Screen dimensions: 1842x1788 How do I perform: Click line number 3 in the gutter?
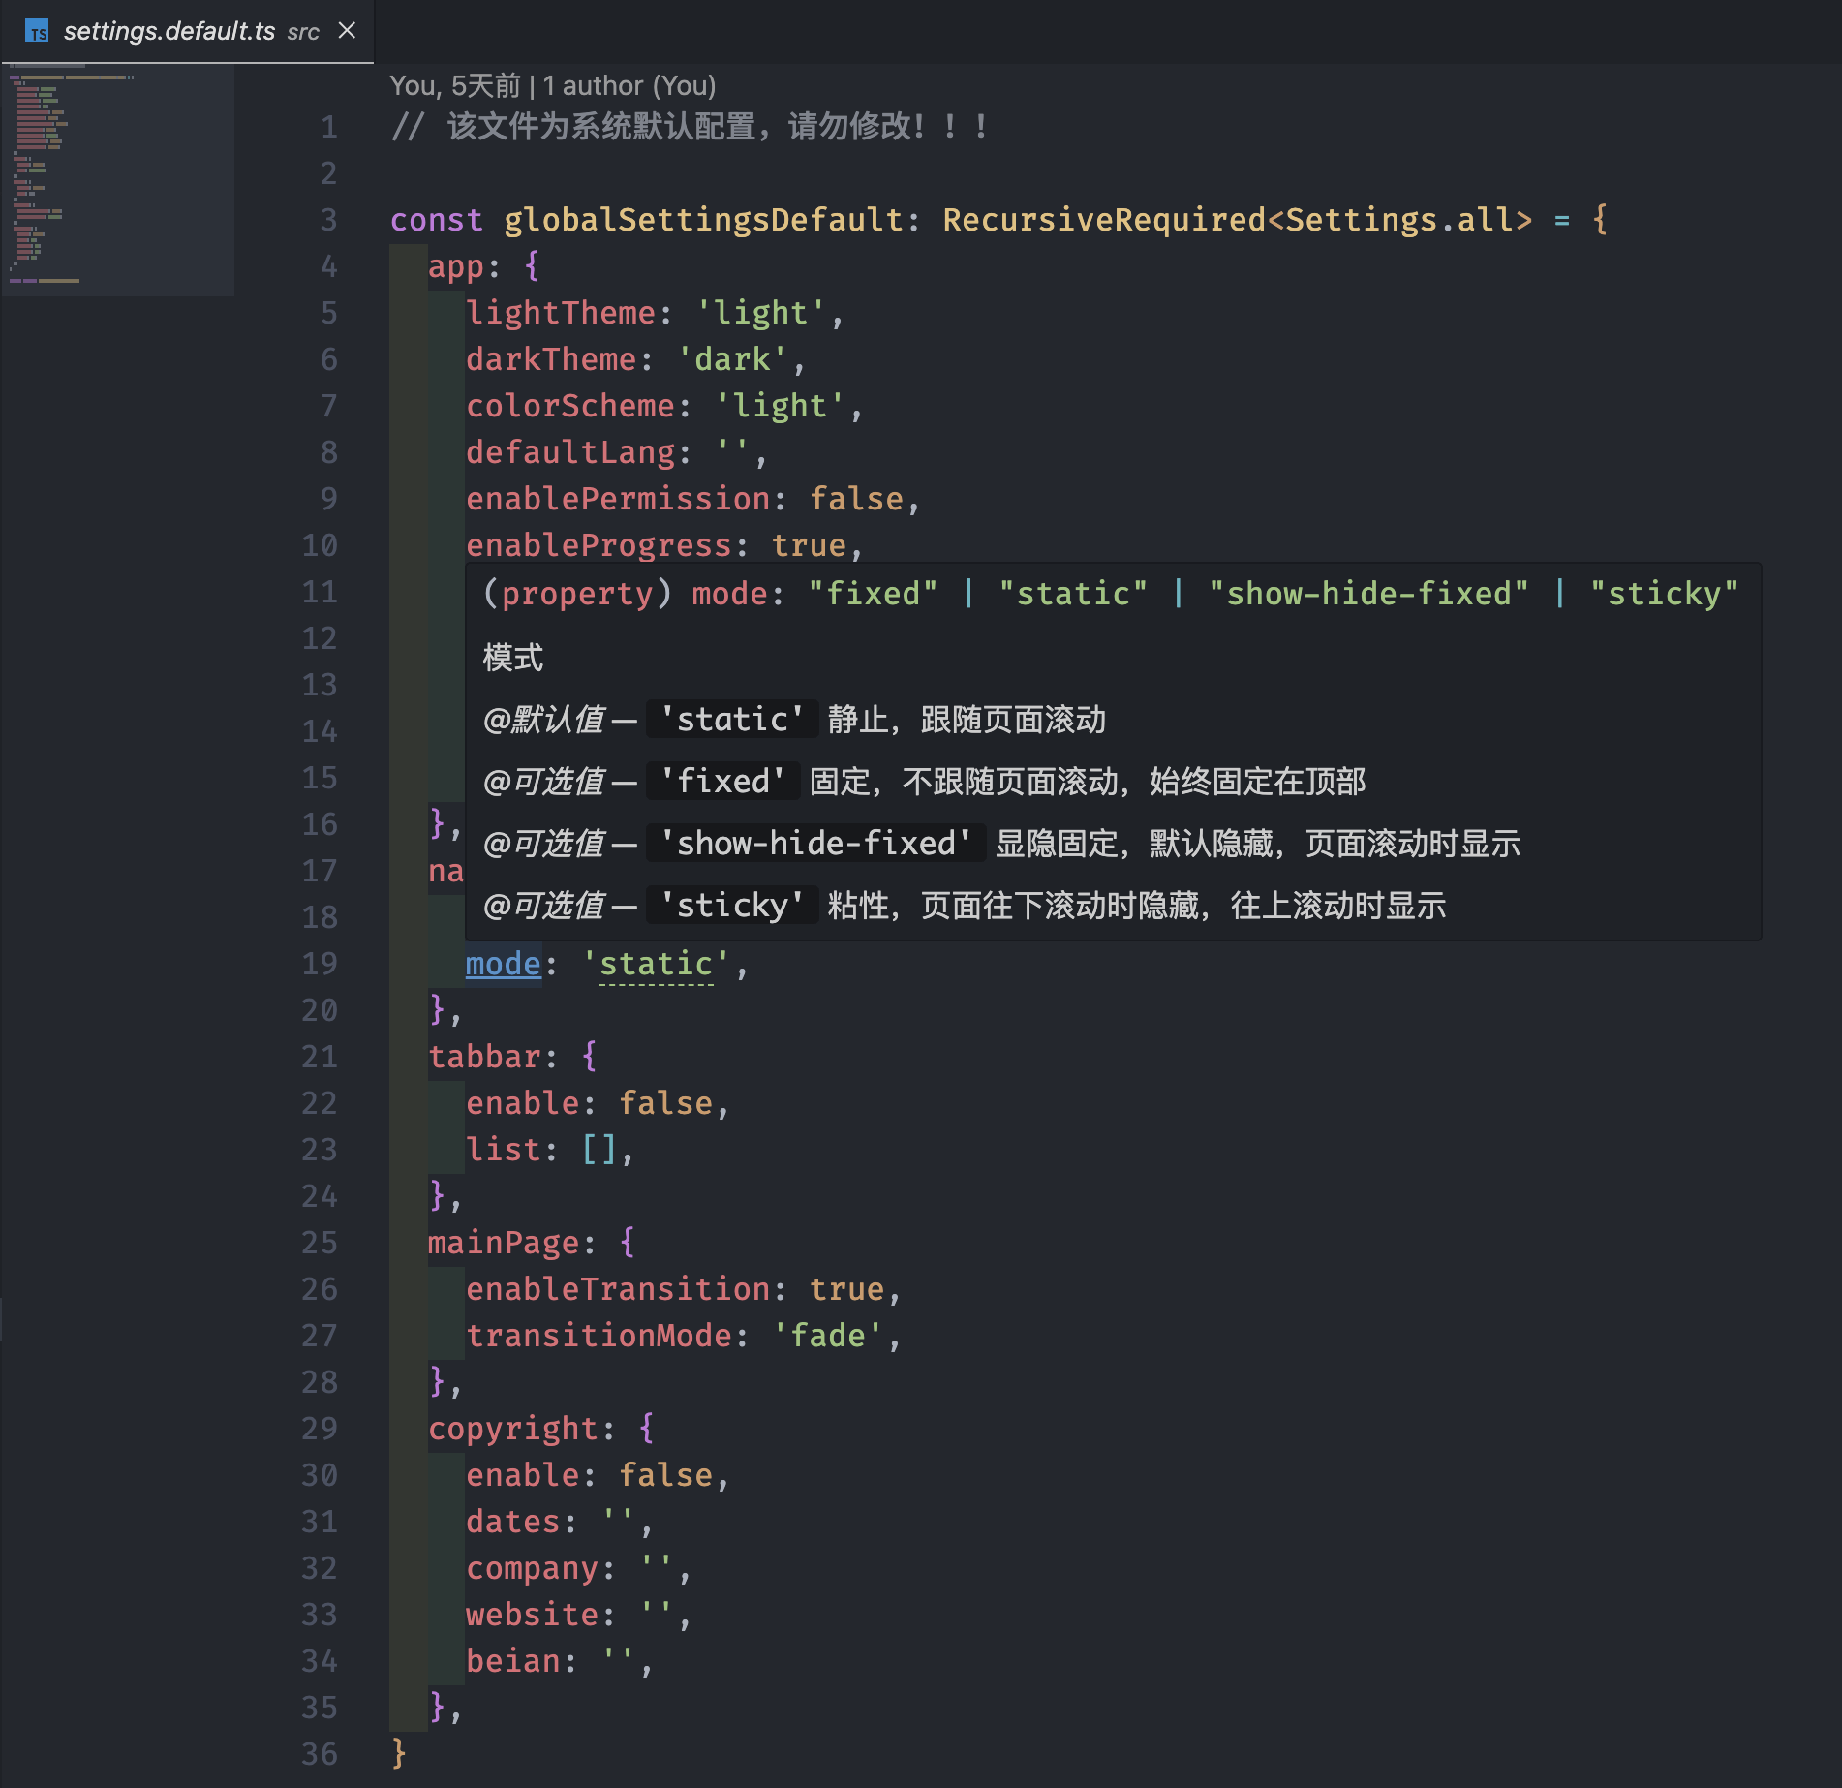point(328,220)
